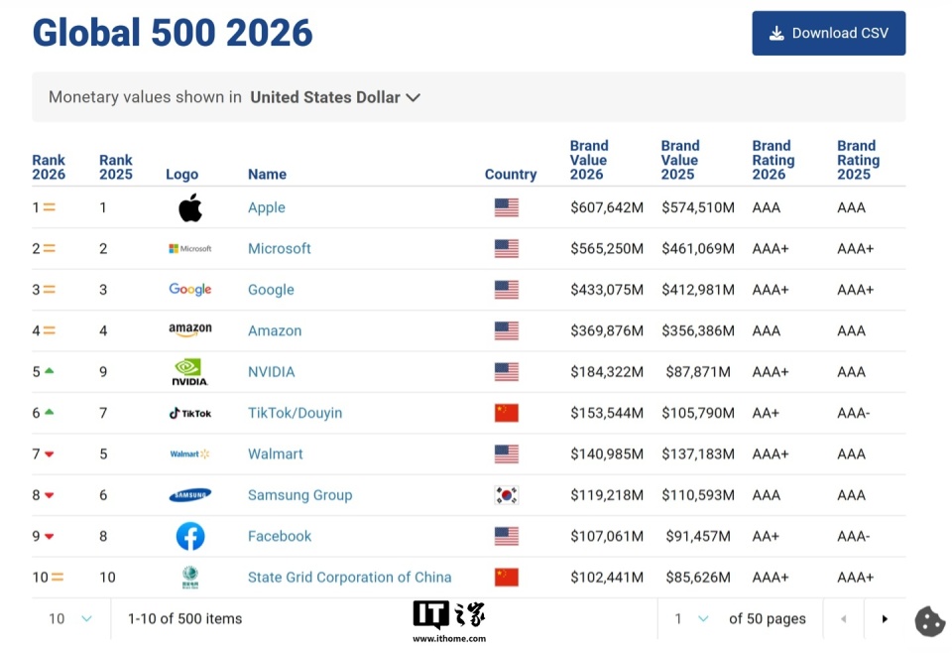Open the currency dropdown United States Dollar
The height and width of the screenshot is (653, 952).
coord(335,97)
